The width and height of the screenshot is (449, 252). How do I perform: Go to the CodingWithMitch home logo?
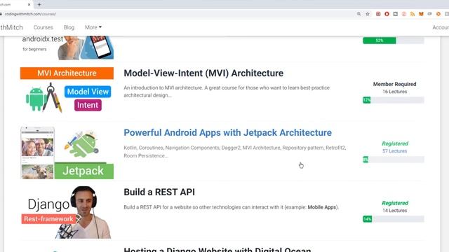click(x=11, y=27)
